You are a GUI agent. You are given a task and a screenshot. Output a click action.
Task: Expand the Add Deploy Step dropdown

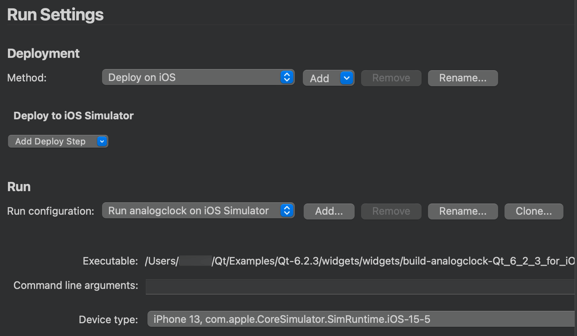tap(58, 141)
